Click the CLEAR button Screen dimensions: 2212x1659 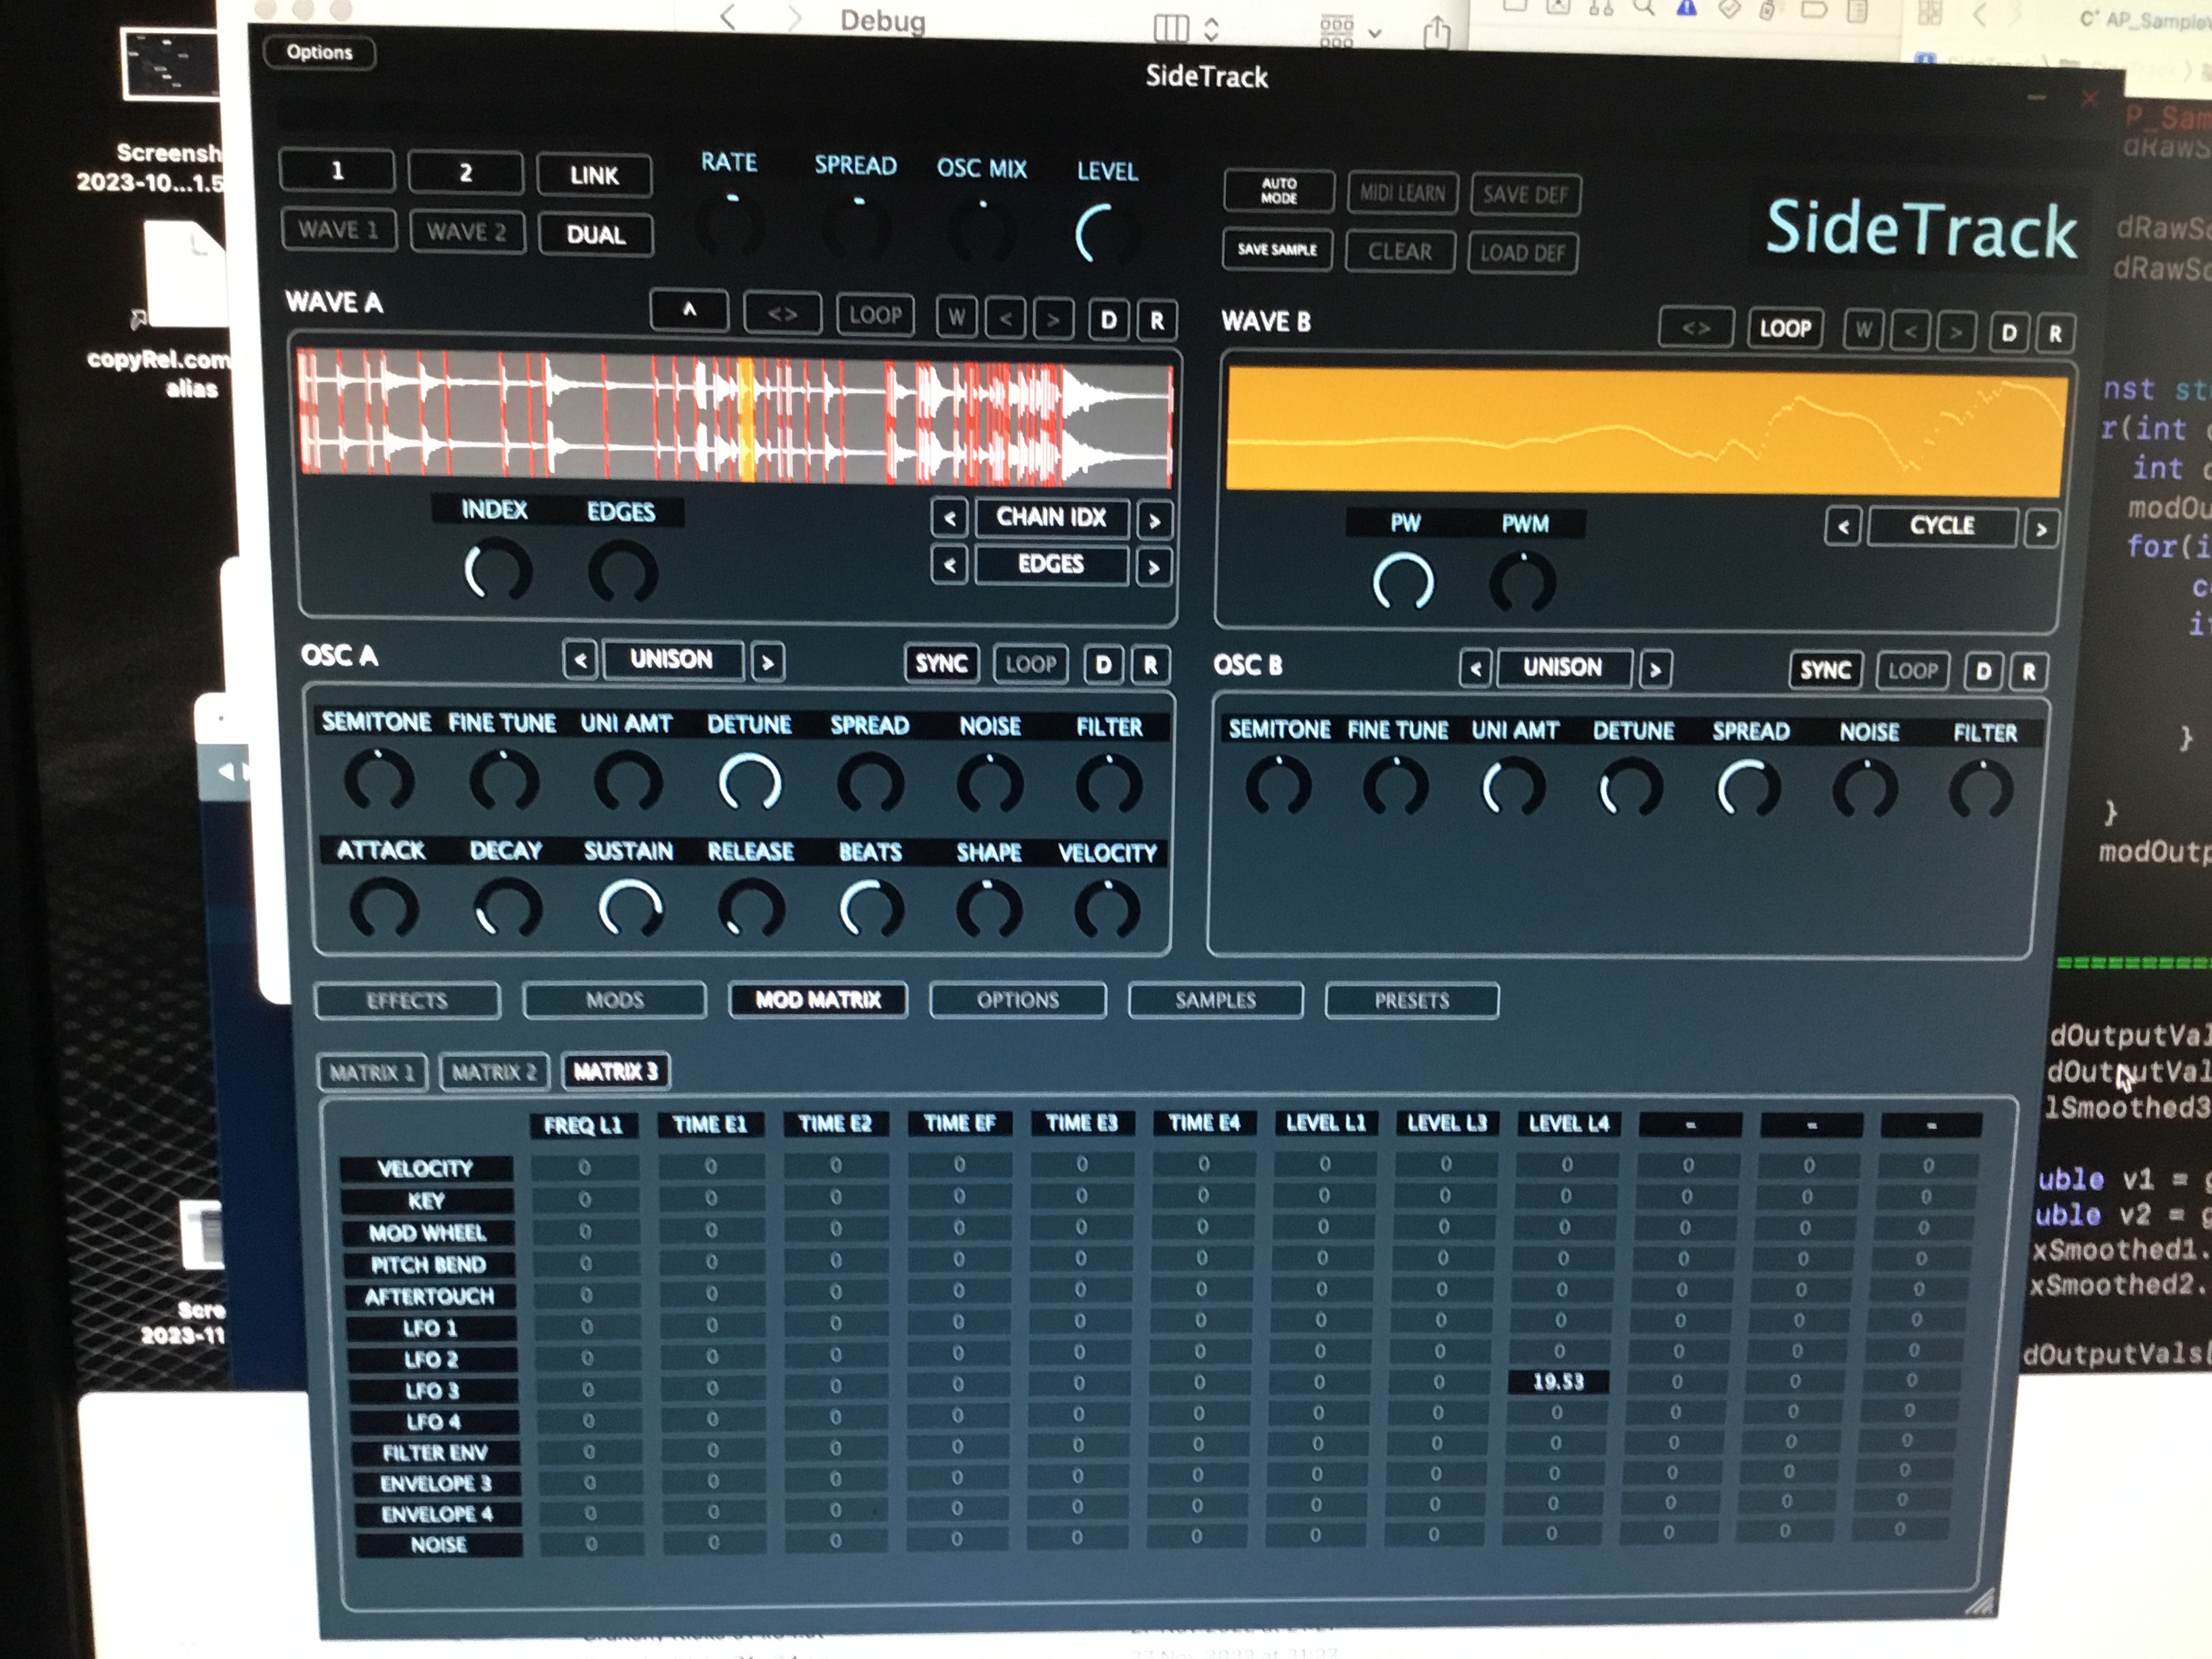1400,251
